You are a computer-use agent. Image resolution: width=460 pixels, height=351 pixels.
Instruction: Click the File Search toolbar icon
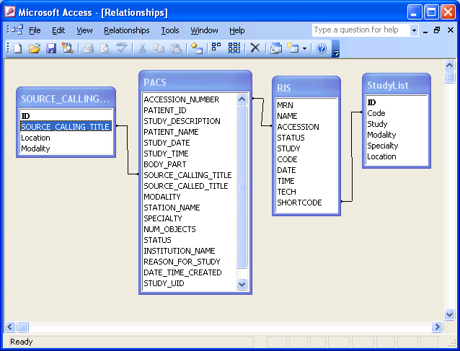[68, 48]
